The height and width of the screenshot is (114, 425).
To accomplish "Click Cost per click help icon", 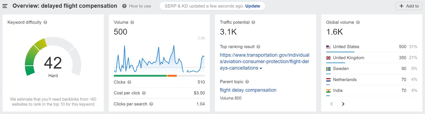I will [144, 93].
